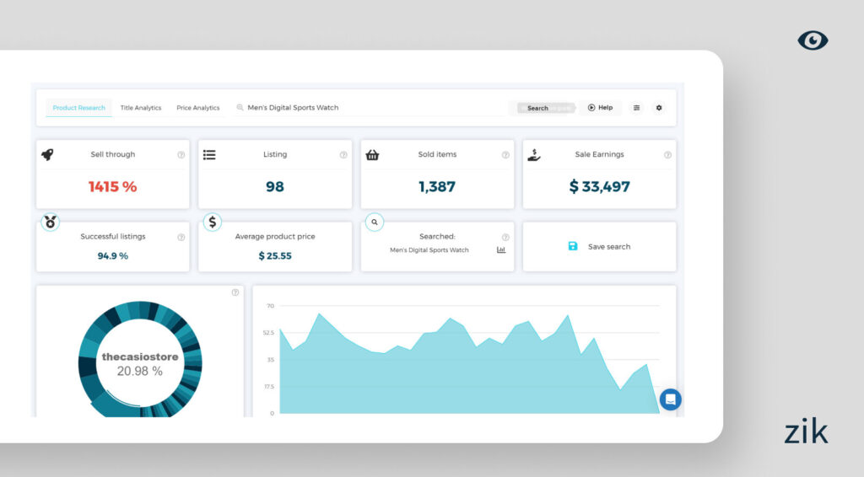The image size is (864, 477).
Task: Click the Sold items basket icon
Action: (x=372, y=154)
